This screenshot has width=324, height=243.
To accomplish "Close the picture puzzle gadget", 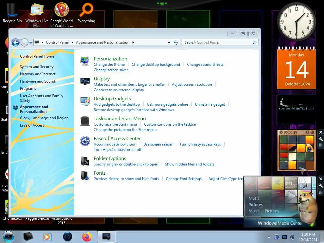I will [321, 132].
